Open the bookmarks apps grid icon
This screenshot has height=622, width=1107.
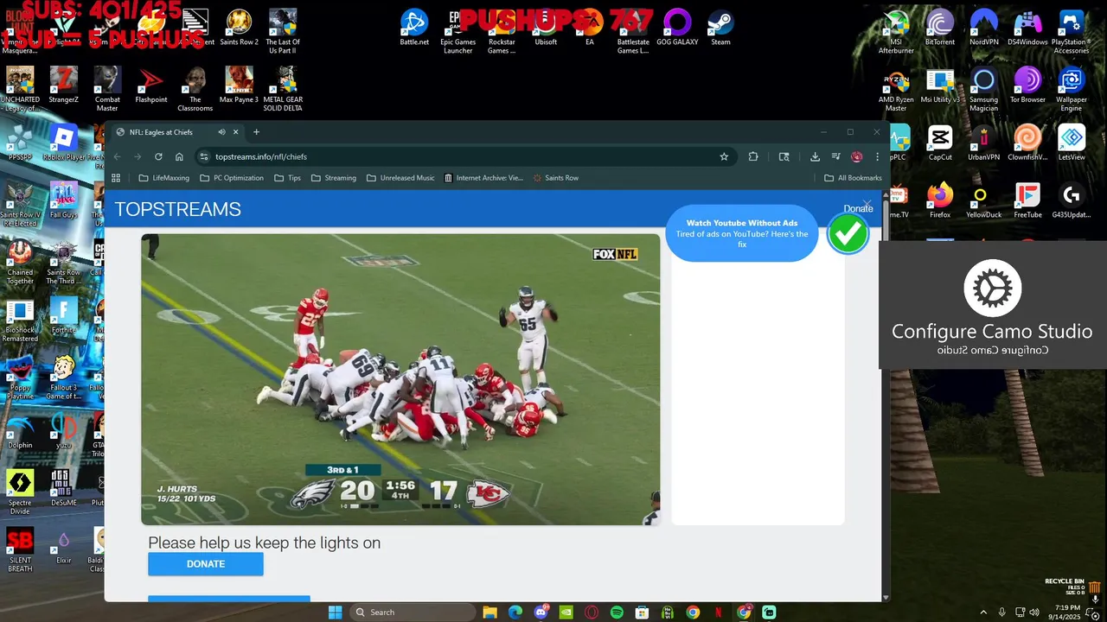[116, 178]
